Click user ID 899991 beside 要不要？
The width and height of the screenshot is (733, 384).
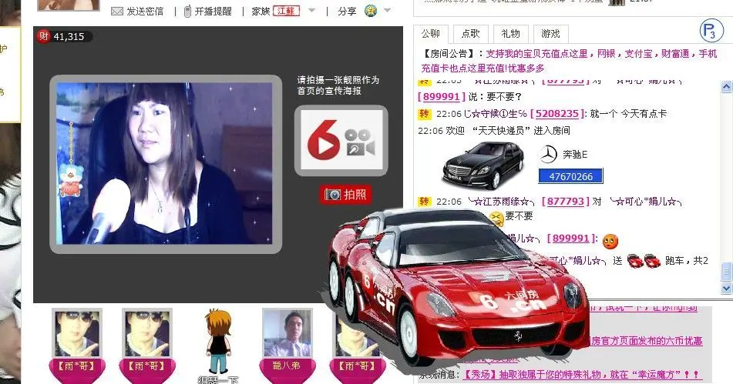pyautogui.click(x=442, y=97)
